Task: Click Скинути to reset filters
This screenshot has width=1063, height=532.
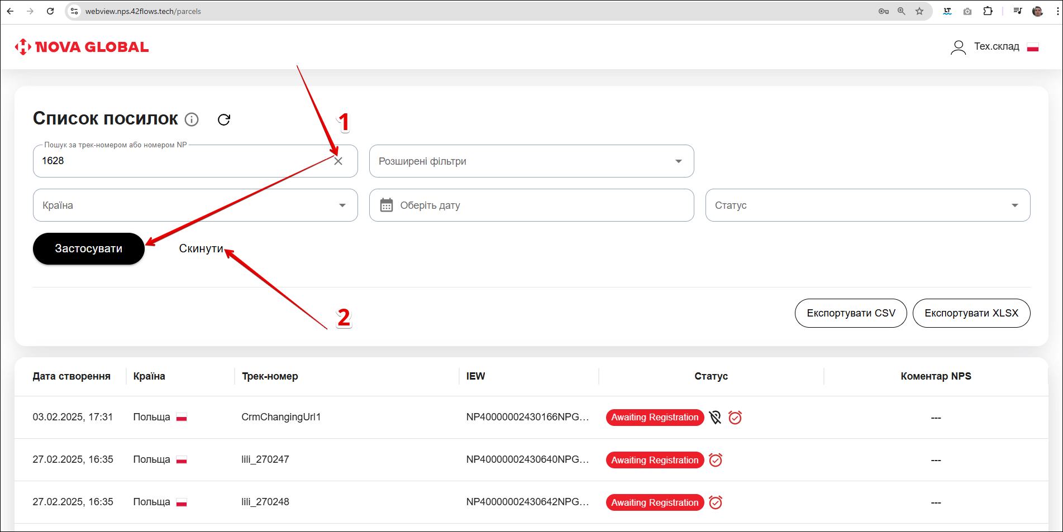Action: click(x=201, y=249)
